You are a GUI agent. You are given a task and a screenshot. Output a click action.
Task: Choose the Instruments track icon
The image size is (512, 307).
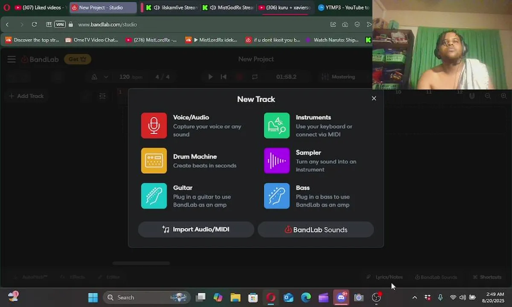276,125
